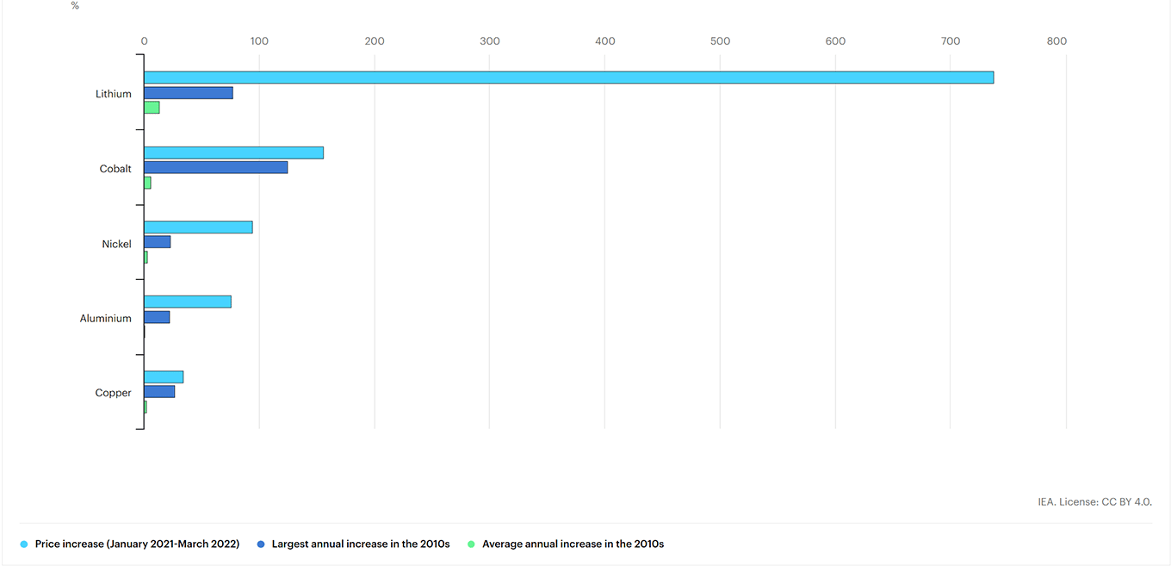
Task: Select Nickel largest annual increase bar
Action: [157, 242]
